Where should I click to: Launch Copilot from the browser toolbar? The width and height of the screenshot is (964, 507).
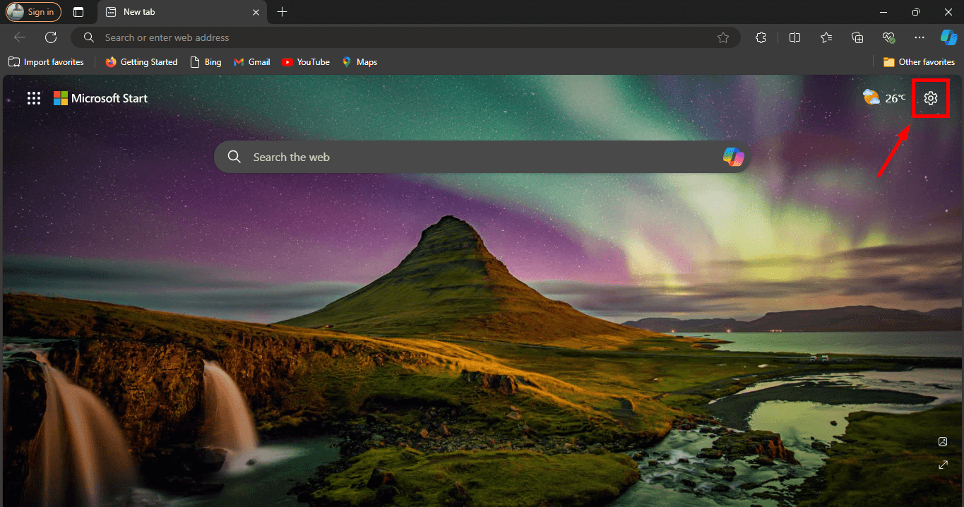click(948, 37)
